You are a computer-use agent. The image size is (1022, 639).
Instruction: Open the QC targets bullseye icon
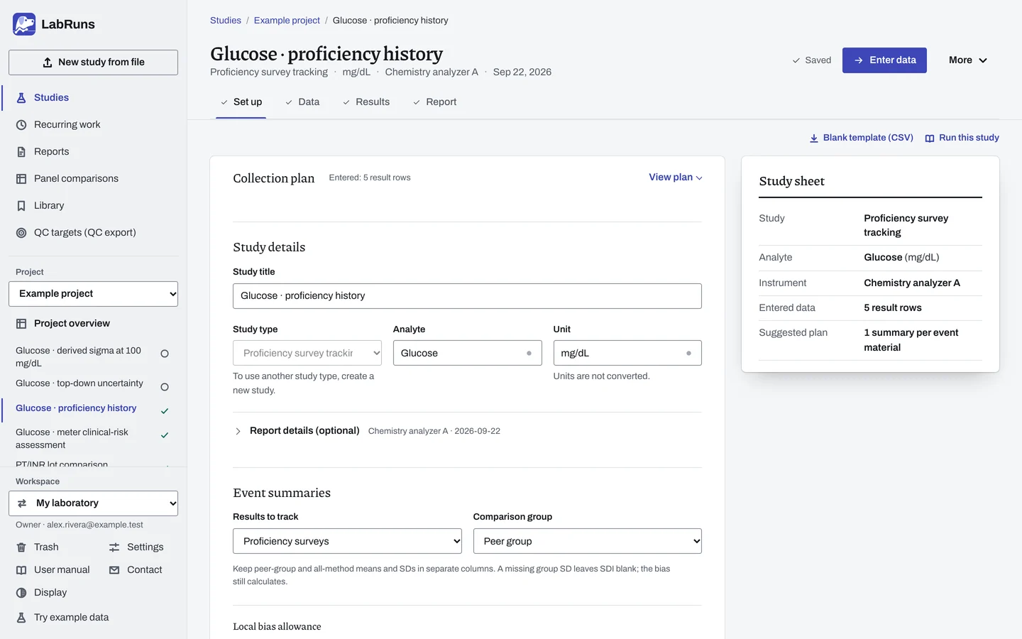pyautogui.click(x=21, y=233)
